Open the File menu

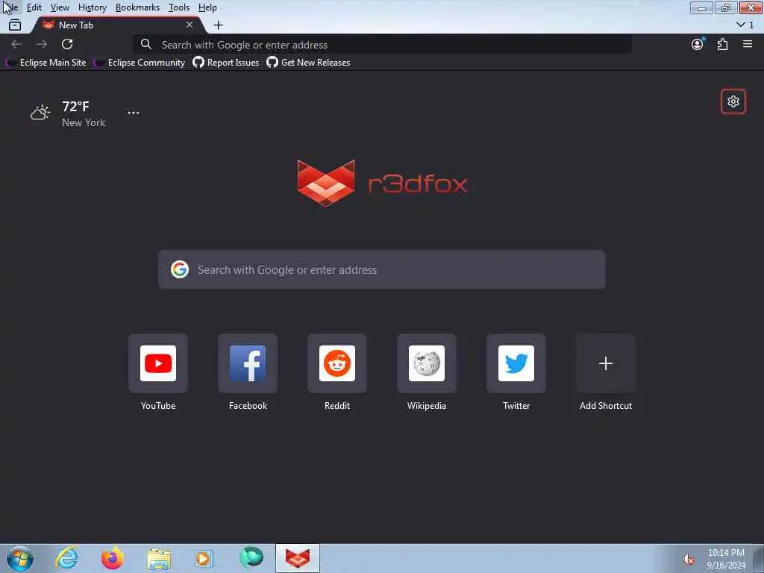[11, 7]
